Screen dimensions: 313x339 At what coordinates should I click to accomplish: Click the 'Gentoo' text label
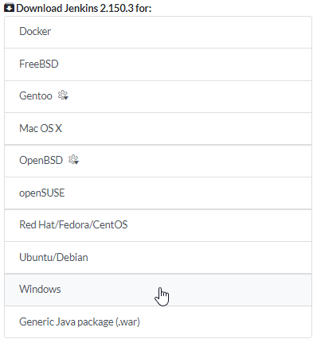[36, 95]
